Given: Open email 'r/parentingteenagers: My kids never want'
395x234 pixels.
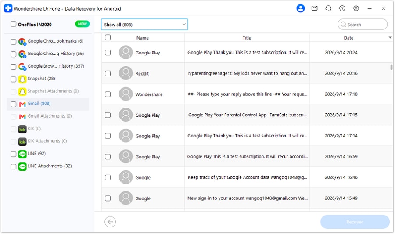Looking at the screenshot, I should 248,73.
